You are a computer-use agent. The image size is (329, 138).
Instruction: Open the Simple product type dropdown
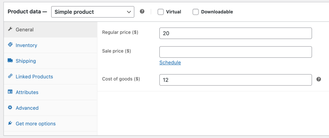93,12
